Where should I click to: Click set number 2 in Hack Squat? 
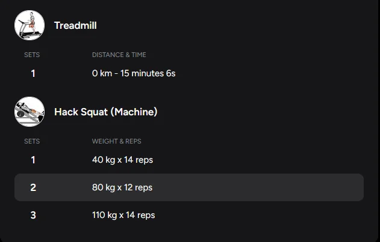[x=33, y=187]
